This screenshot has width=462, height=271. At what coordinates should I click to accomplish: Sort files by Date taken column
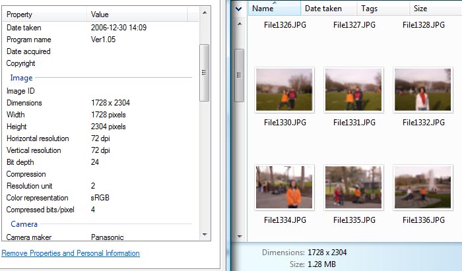click(x=329, y=9)
